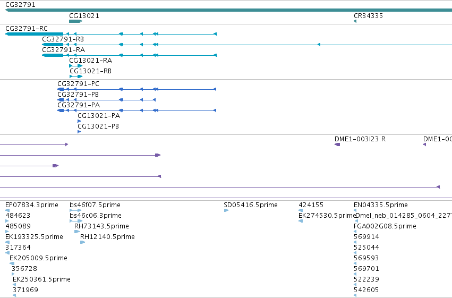The height and width of the screenshot is (298, 452).
Task: Select the CG32791-PB coding glyph start block
Action: 61,100
